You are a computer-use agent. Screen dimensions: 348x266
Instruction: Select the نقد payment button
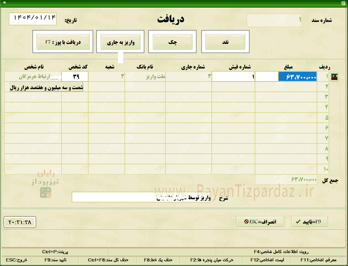pyautogui.click(x=225, y=42)
